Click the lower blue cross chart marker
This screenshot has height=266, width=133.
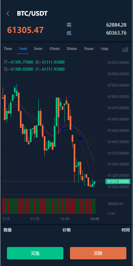click(x=81, y=138)
